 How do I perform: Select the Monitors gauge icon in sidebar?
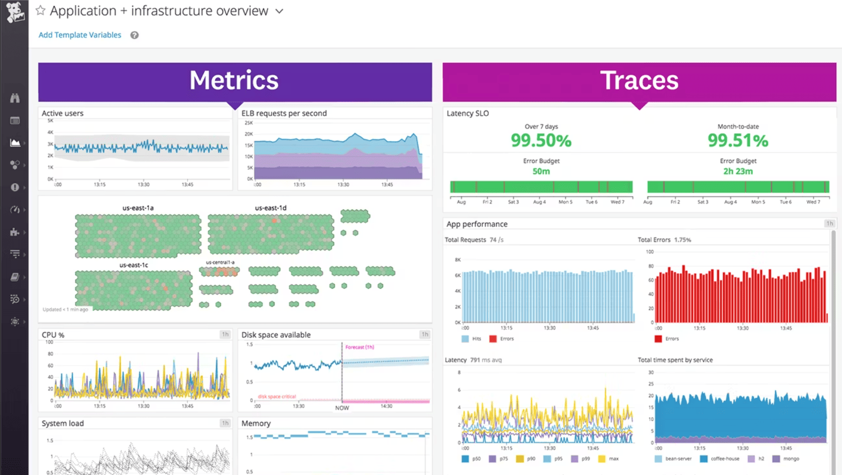pyautogui.click(x=15, y=209)
